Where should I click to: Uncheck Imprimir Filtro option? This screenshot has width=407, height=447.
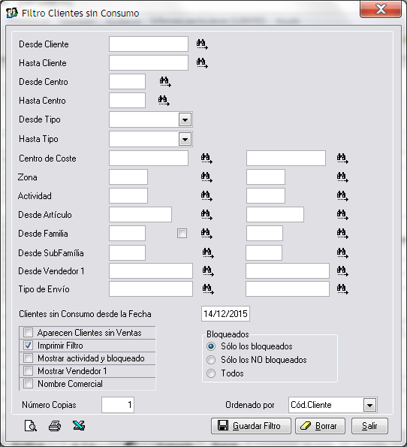[x=28, y=346]
